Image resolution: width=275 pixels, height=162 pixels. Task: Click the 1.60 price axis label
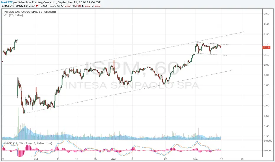coord(266,106)
